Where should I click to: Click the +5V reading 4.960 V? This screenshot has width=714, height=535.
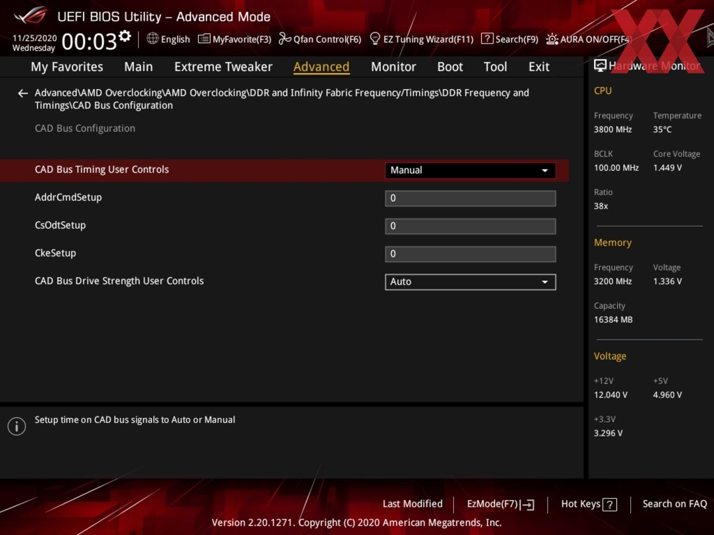click(x=667, y=395)
